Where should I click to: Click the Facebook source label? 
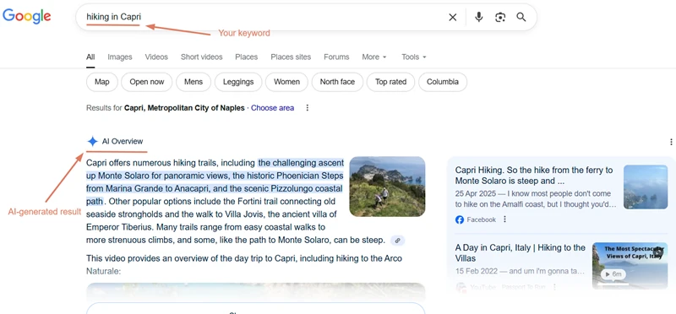[481, 219]
